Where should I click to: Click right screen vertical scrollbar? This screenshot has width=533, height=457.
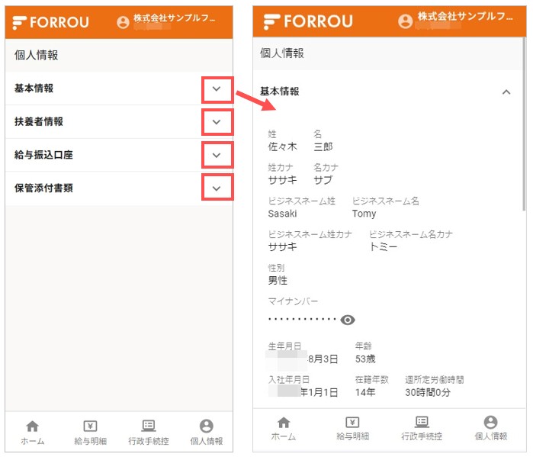pos(524,124)
